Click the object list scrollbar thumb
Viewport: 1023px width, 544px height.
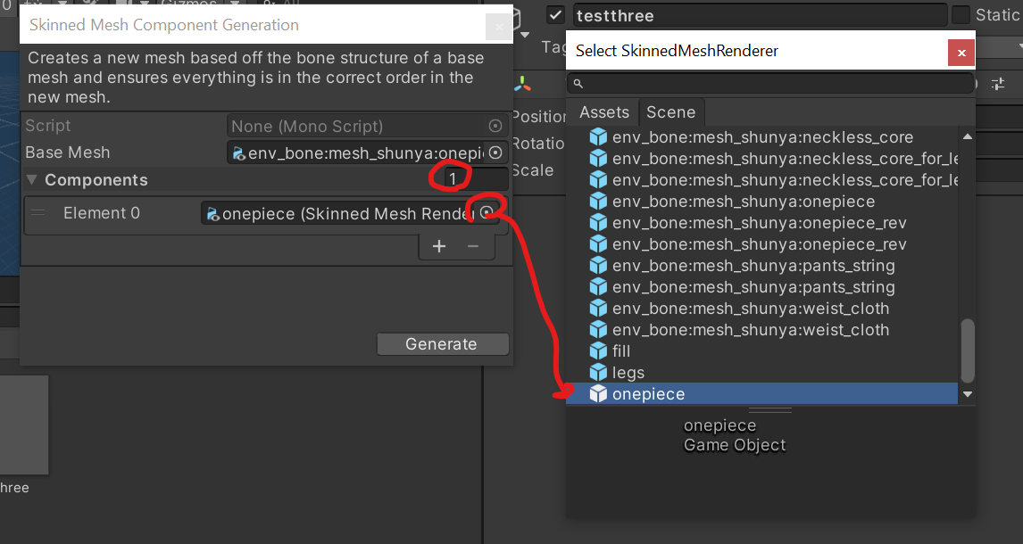click(968, 350)
